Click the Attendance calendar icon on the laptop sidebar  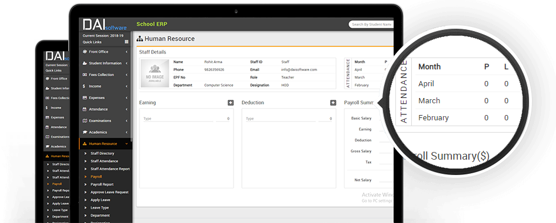[x=85, y=109]
